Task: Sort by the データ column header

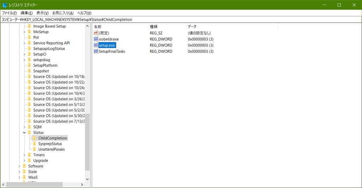Action: 232,27
